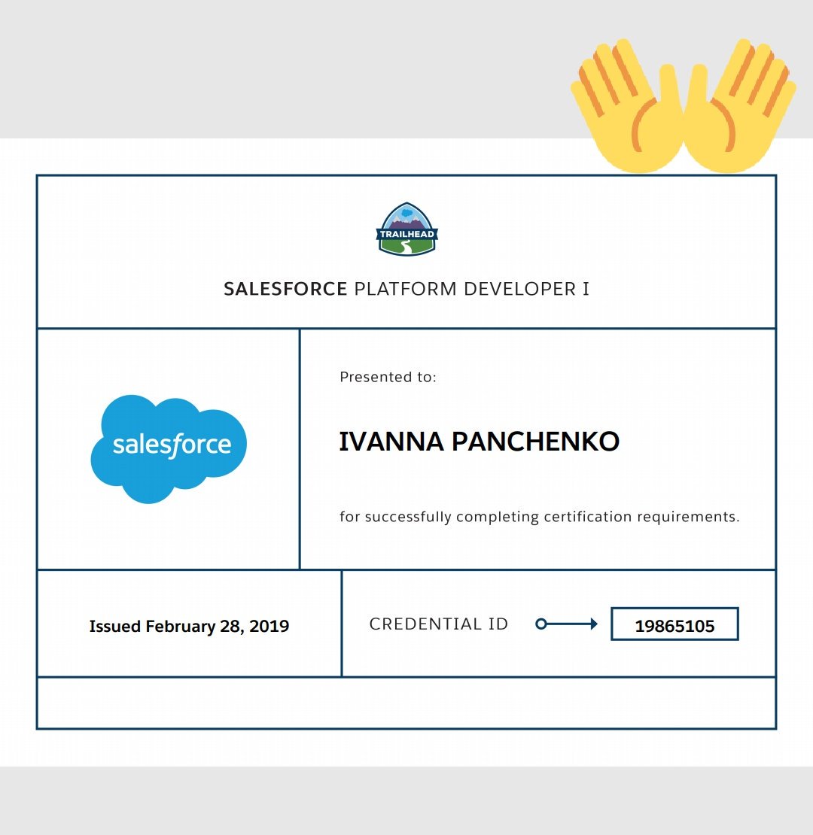Click the name Ivanna Panchenko
813x835 pixels.
point(479,442)
